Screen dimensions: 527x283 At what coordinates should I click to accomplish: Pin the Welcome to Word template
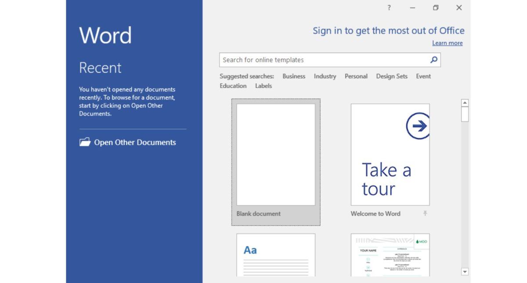(425, 214)
